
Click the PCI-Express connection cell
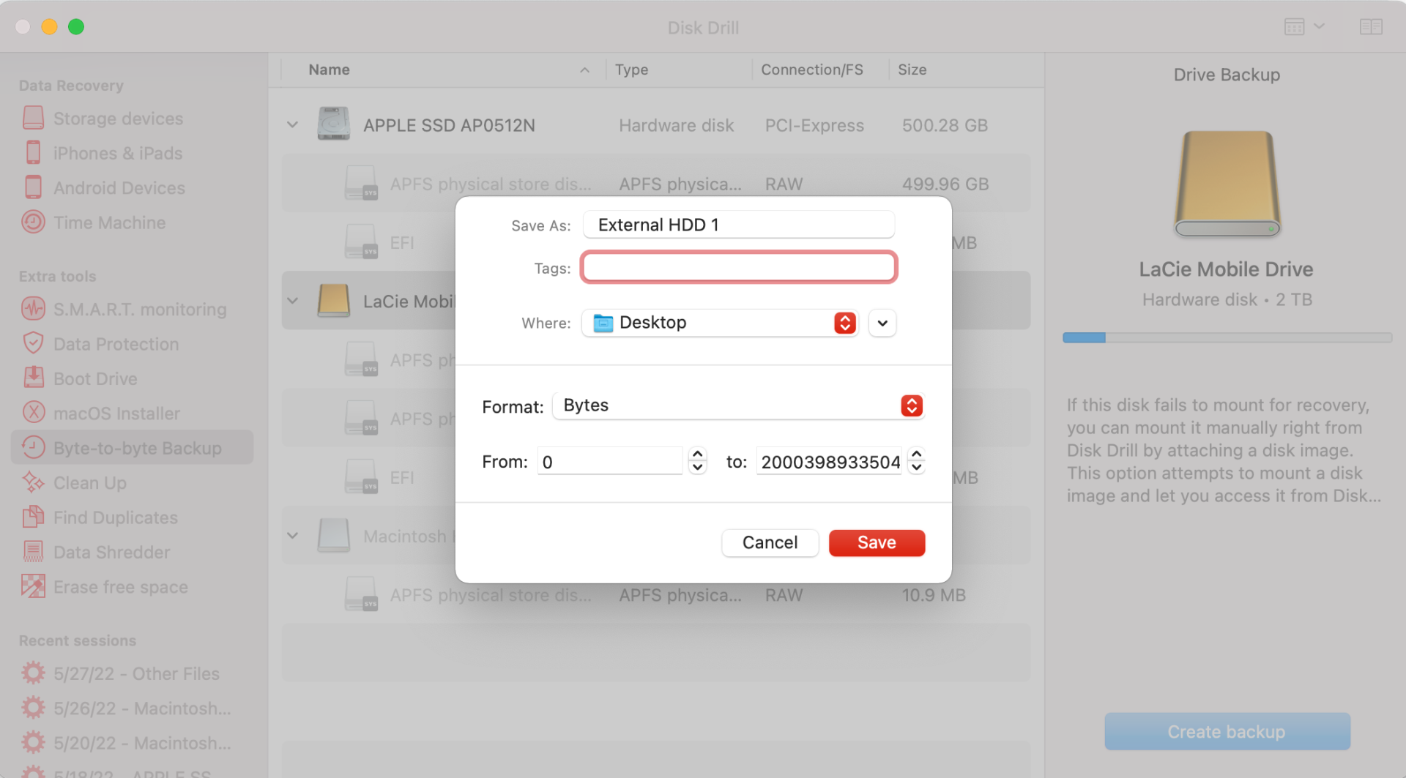pos(814,125)
